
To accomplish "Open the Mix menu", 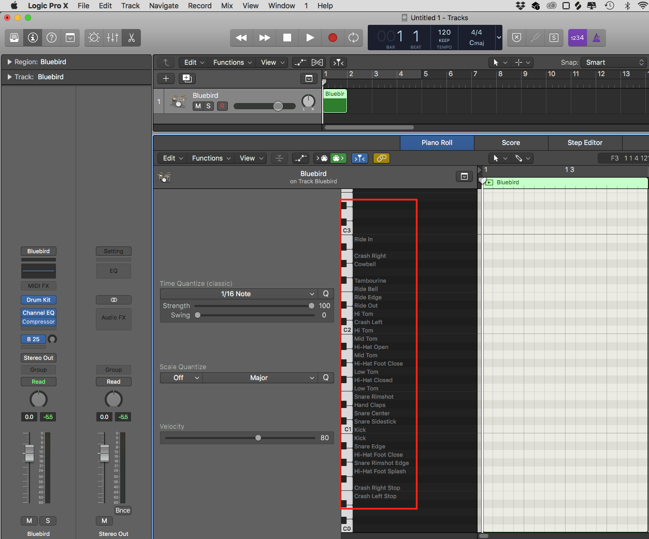I will [227, 6].
